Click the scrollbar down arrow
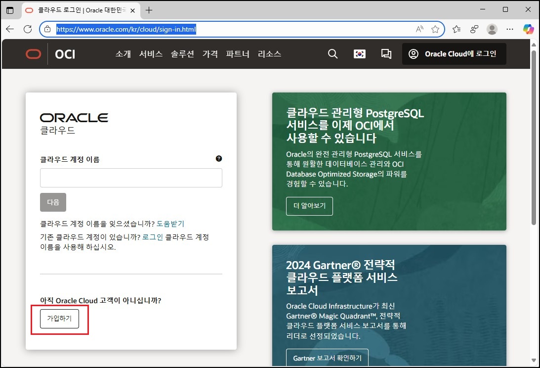 pos(534,361)
